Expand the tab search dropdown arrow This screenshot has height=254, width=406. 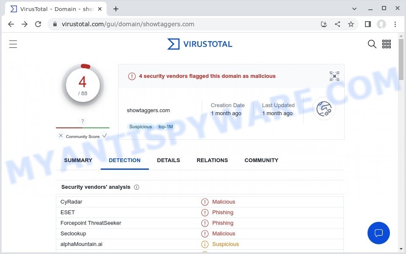click(354, 9)
